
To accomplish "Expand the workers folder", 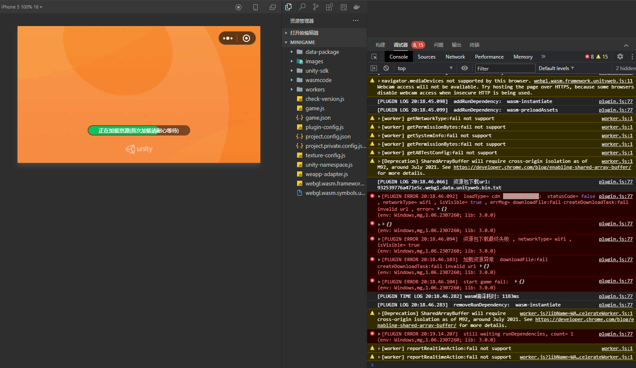I will click(324, 89).
